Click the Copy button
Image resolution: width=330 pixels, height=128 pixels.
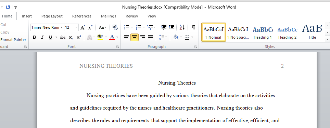(5, 32)
